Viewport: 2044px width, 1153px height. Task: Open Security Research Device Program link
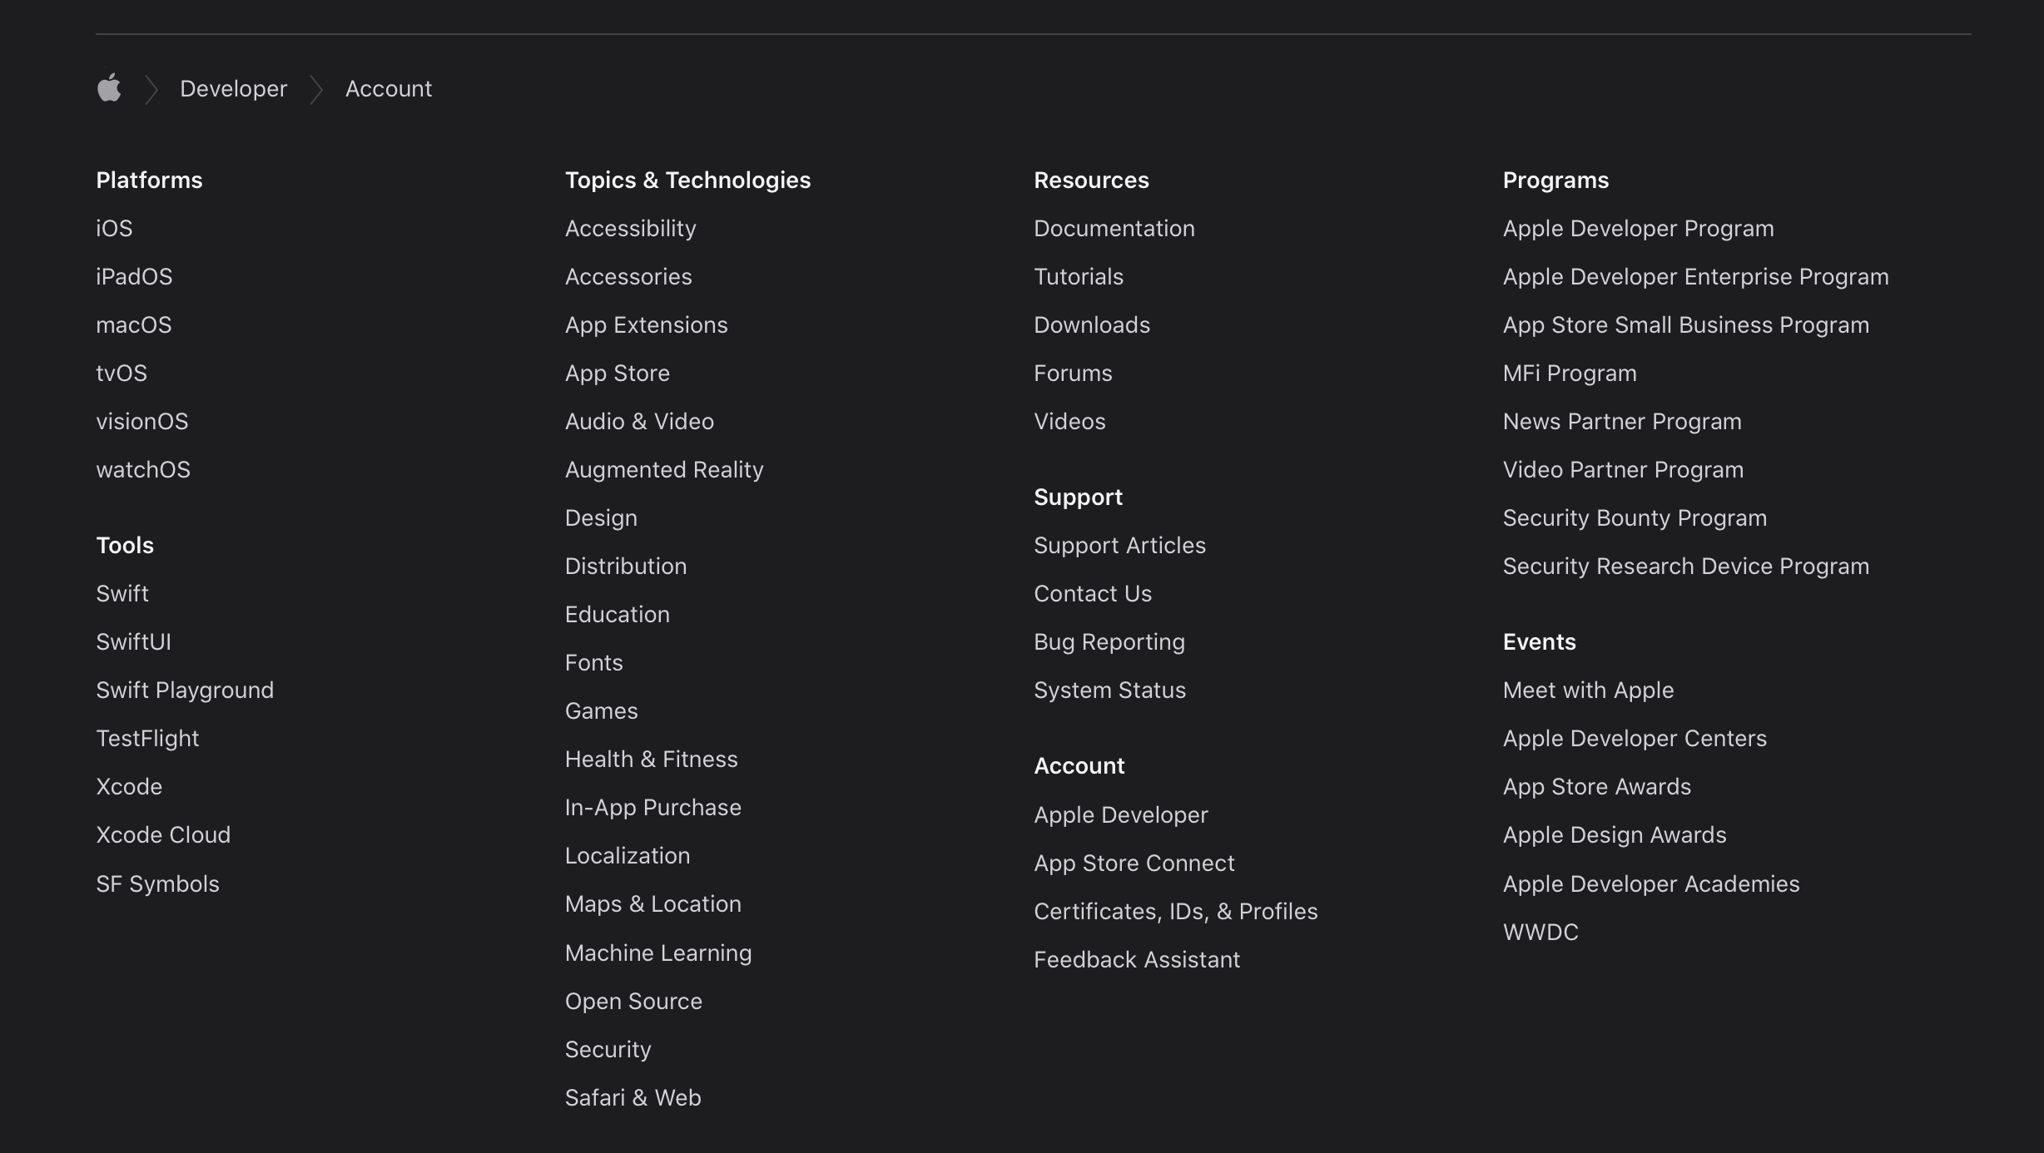[x=1686, y=566]
